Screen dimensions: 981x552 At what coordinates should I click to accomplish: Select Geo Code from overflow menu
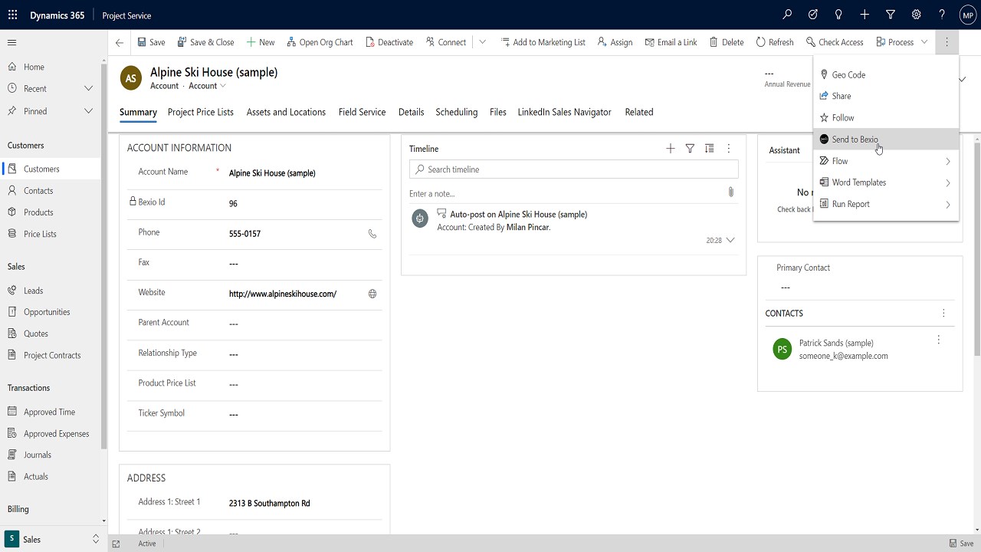point(886,74)
